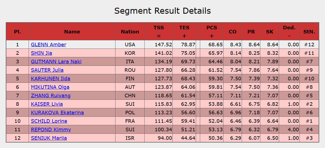Viewport: 325px width, 148px height.
Task: Click the TSS column header
Action: coord(159,32)
